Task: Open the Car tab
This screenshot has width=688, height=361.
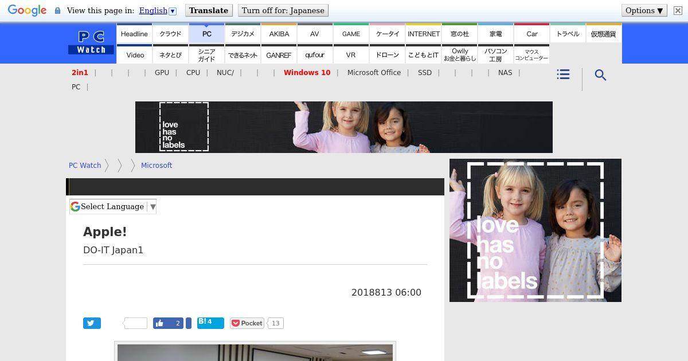Action: coord(531,34)
